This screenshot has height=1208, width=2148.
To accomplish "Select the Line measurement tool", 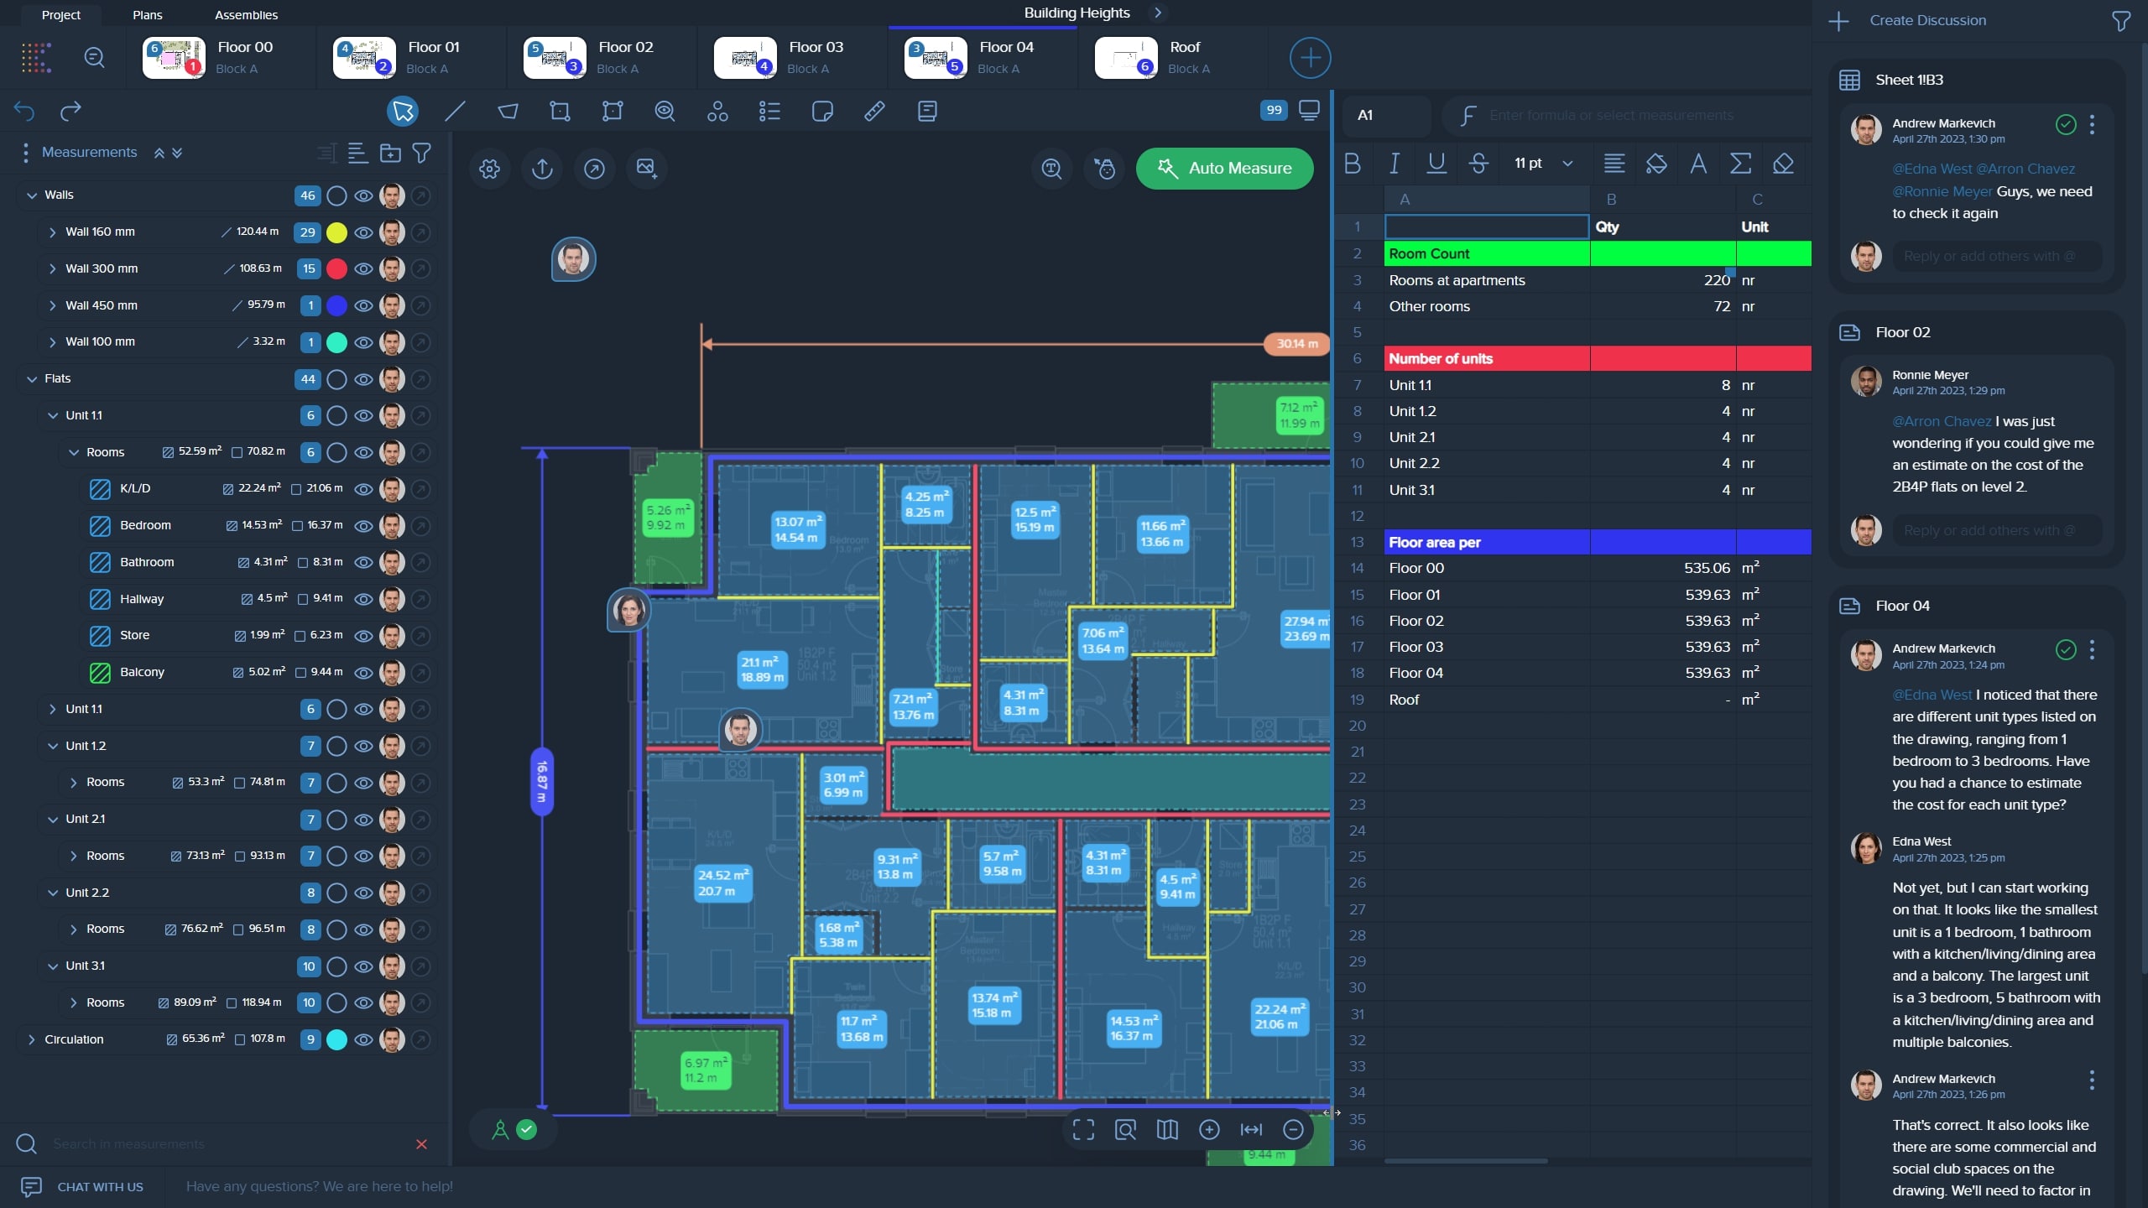I will pos(454,111).
